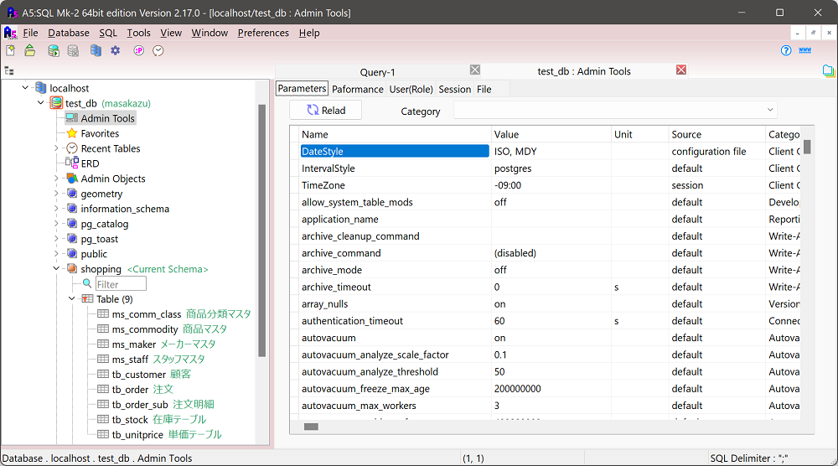Click the clock history toolbar icon

158,51
